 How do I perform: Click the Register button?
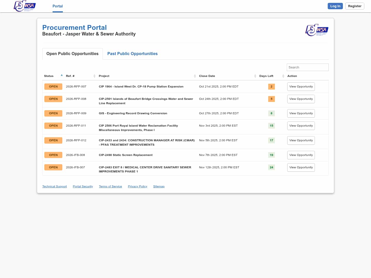click(x=355, y=6)
